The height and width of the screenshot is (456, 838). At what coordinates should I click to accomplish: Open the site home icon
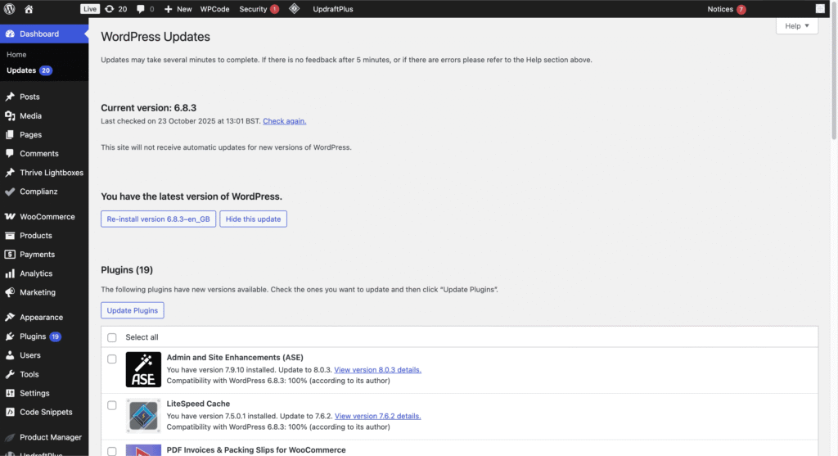[29, 9]
